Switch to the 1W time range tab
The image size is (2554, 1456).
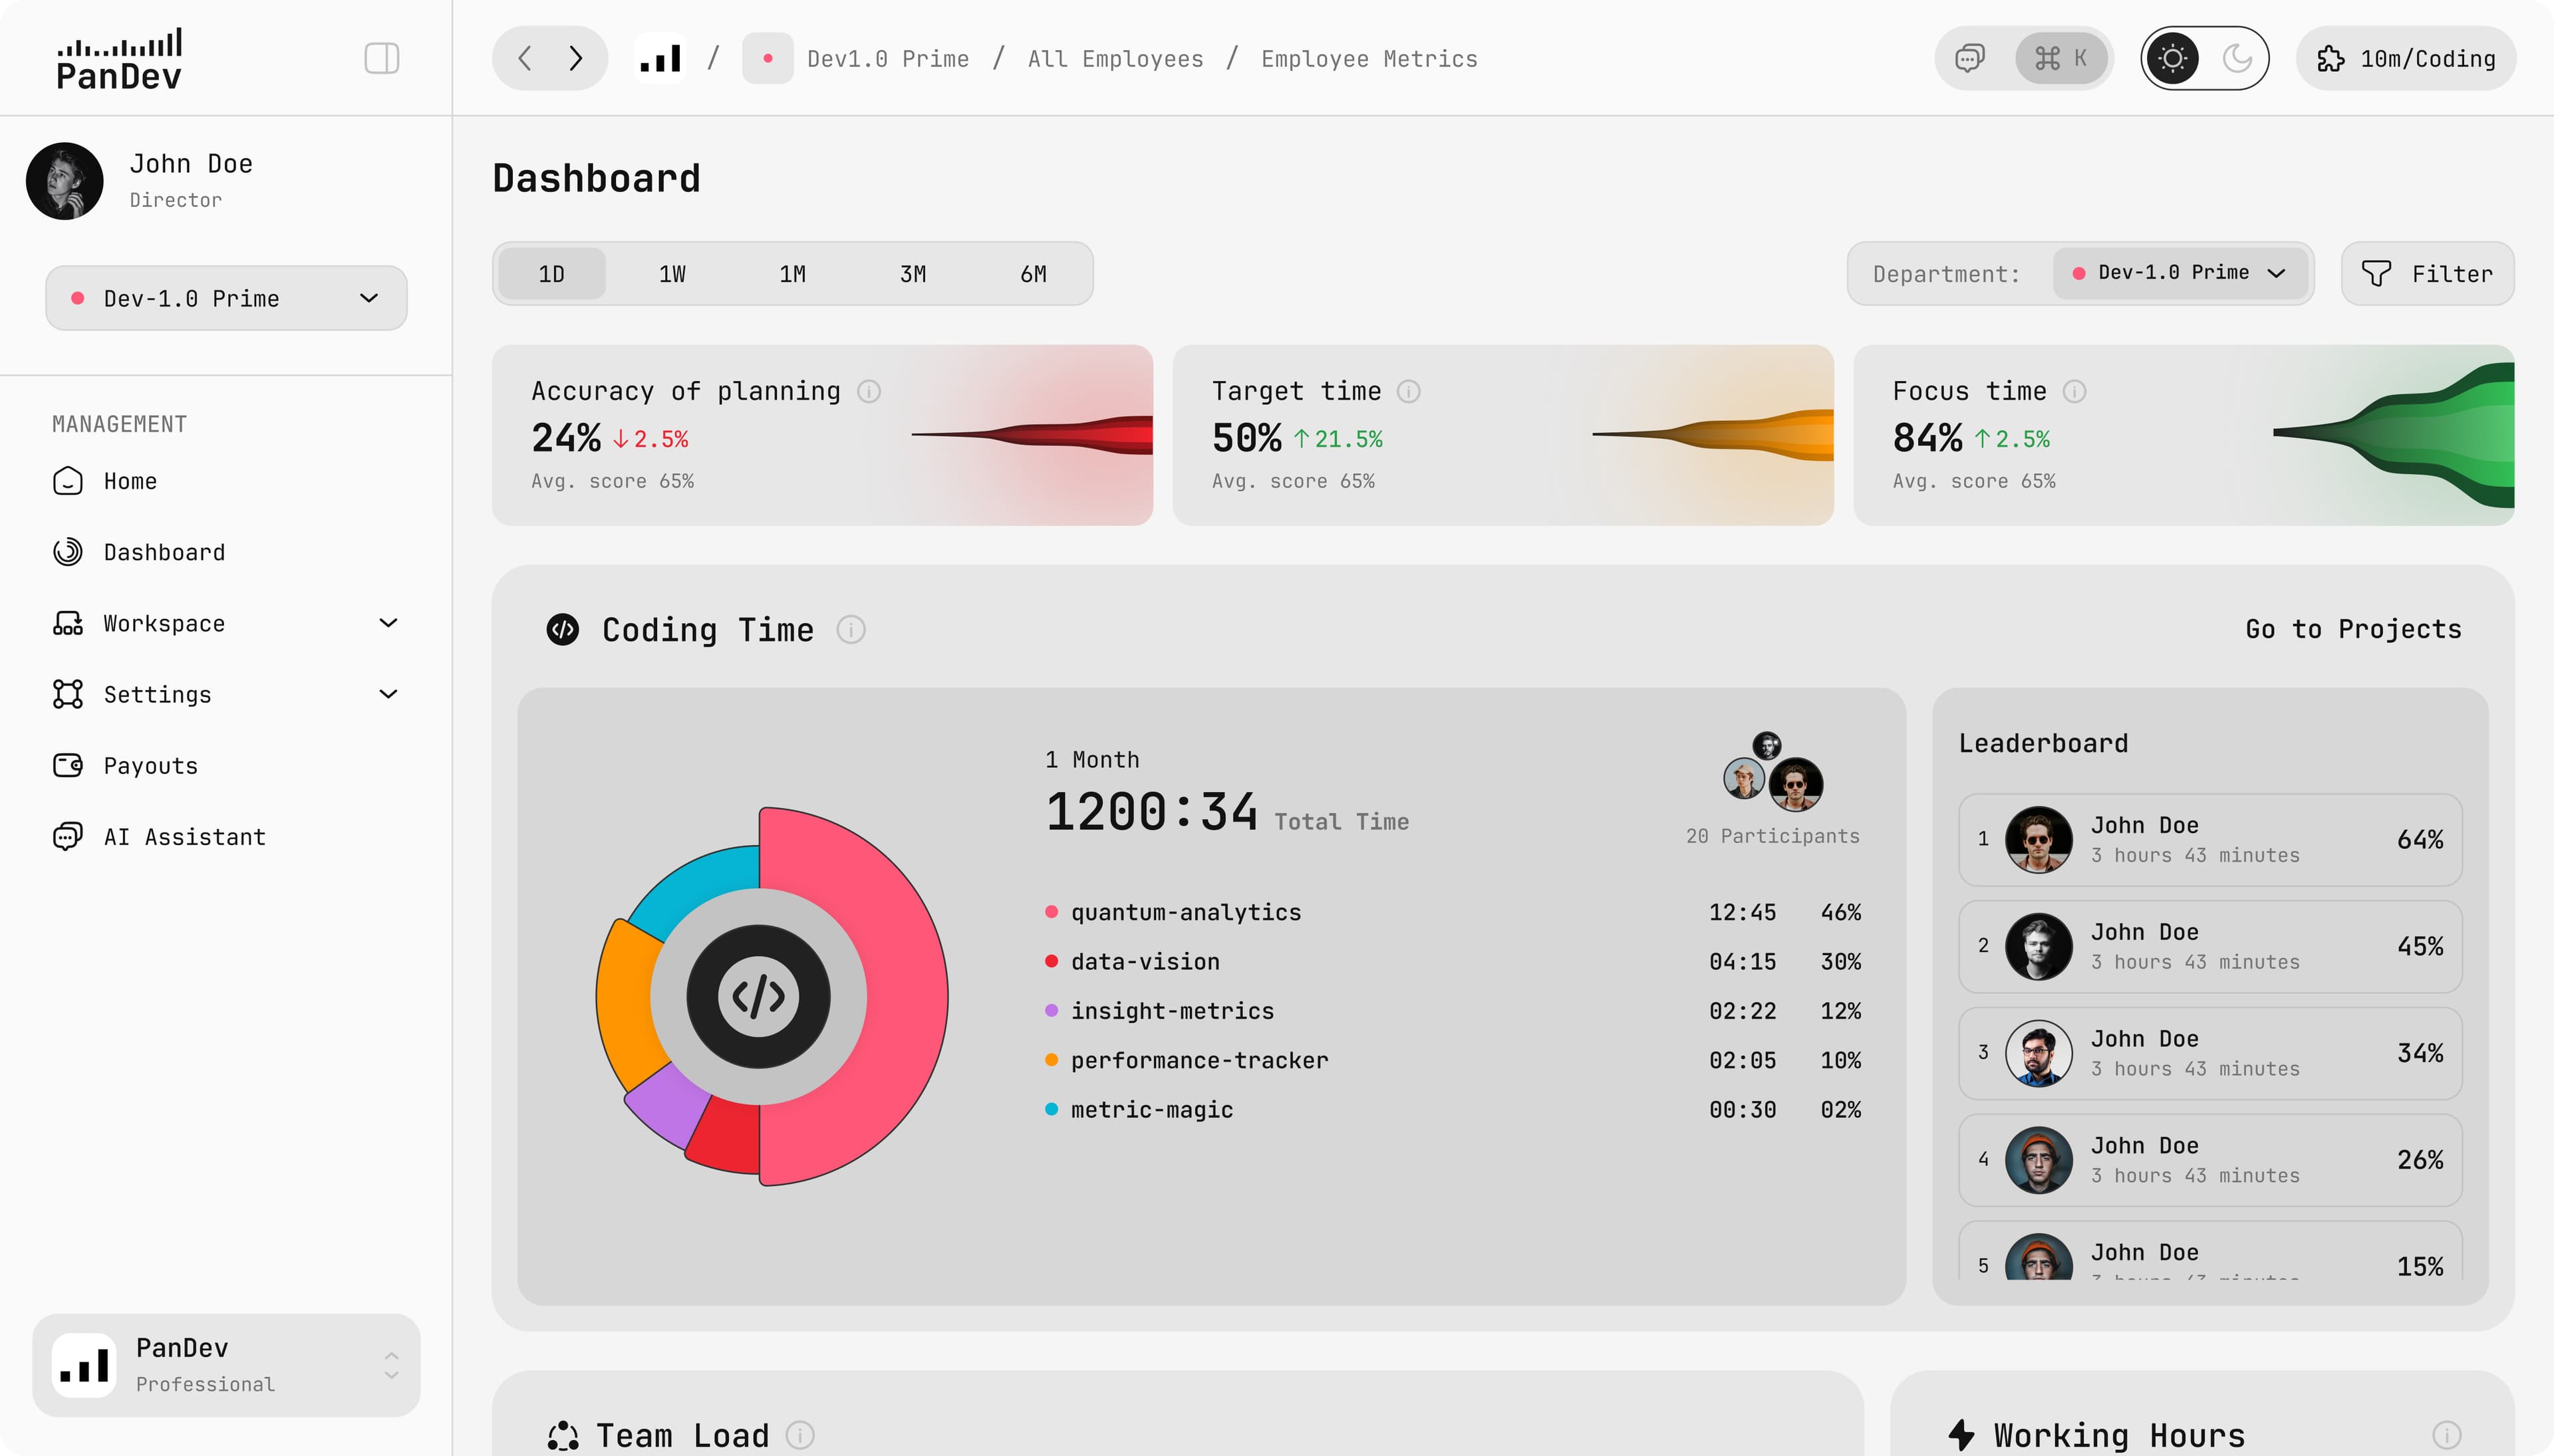pyautogui.click(x=671, y=273)
